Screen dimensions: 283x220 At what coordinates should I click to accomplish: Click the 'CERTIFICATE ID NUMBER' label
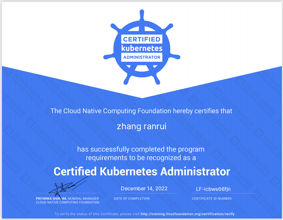click(x=212, y=198)
